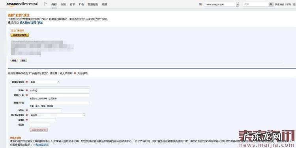Viewport: 296px width, 148px height.
Task: Click the 编辑 (edit) address button
Action: 14,61
